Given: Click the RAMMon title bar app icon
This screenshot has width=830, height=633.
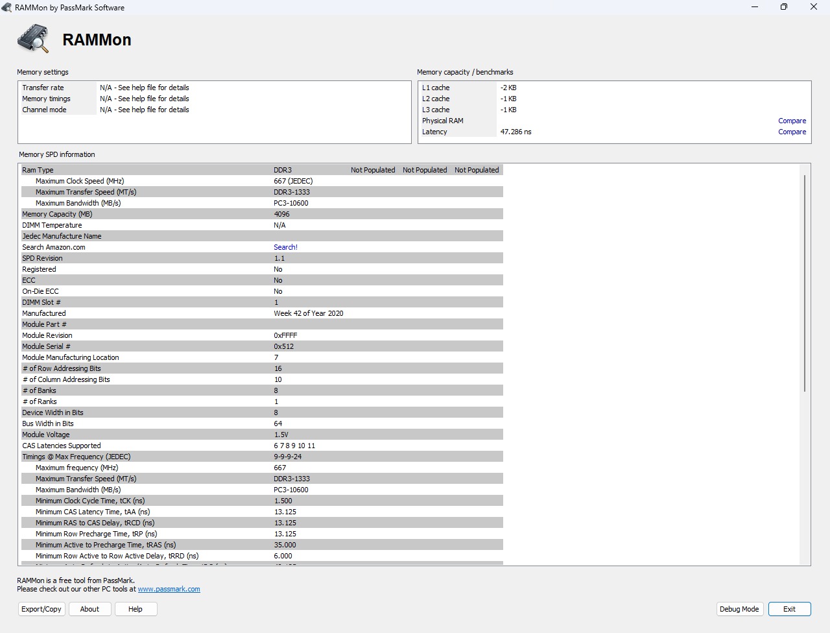Looking at the screenshot, I should [6, 7].
